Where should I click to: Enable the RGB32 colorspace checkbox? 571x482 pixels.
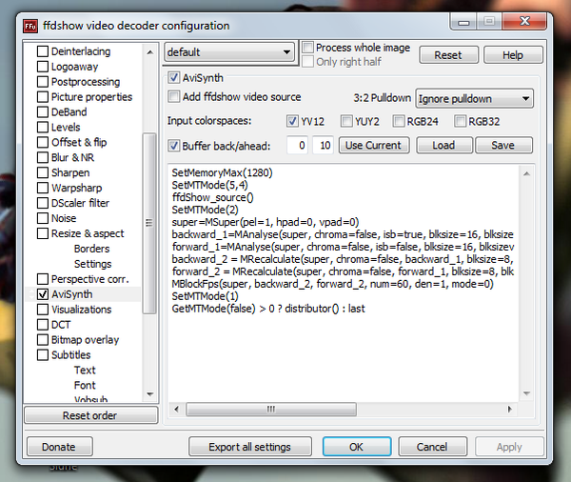point(460,121)
